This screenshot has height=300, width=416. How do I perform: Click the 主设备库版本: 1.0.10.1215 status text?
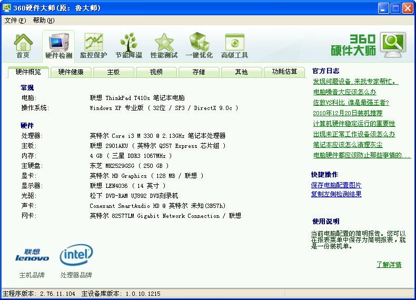121,294
